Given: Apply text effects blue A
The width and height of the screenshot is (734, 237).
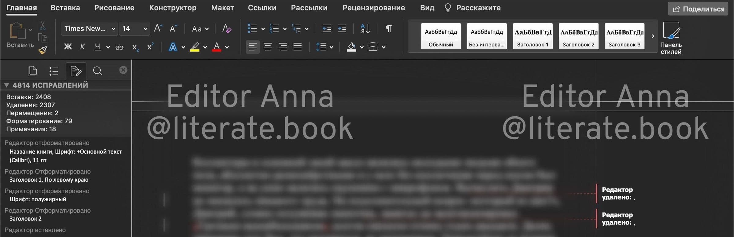Looking at the screenshot, I should pos(173,47).
